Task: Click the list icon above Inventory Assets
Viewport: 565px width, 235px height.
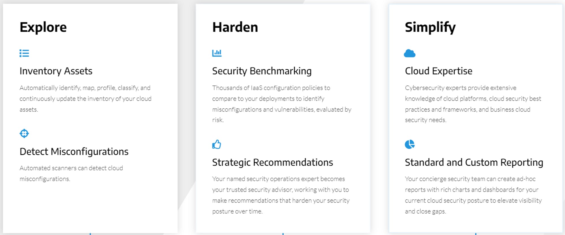Action: pos(24,53)
